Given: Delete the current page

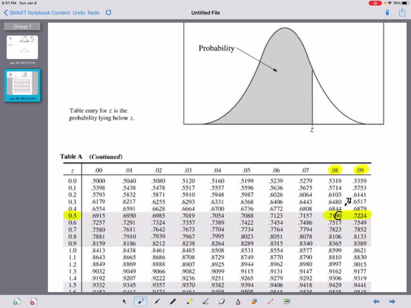Looking at the screenshot, I should click(33, 301).
